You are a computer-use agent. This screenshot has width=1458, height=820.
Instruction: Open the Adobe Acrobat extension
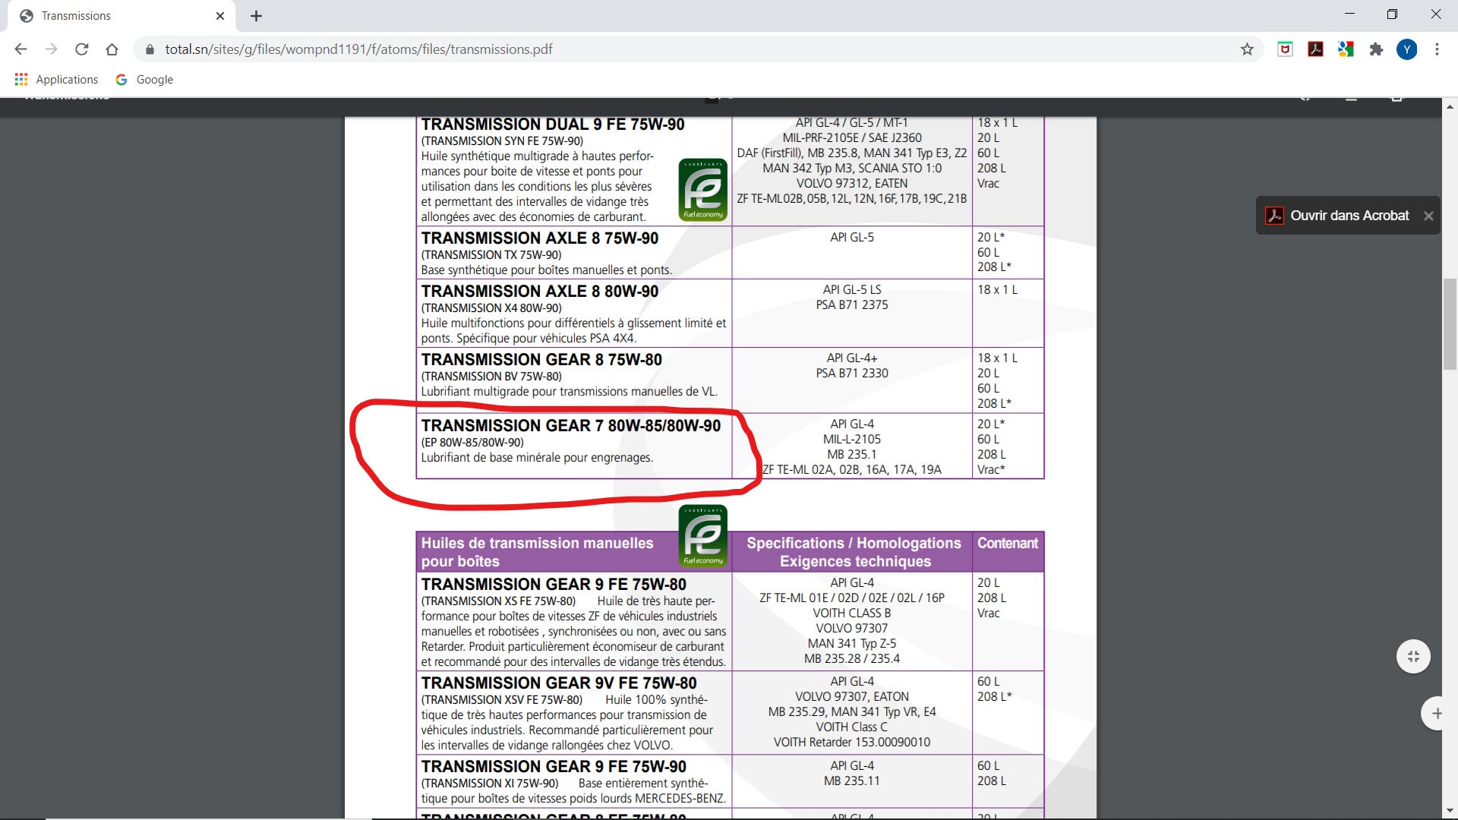tap(1315, 49)
